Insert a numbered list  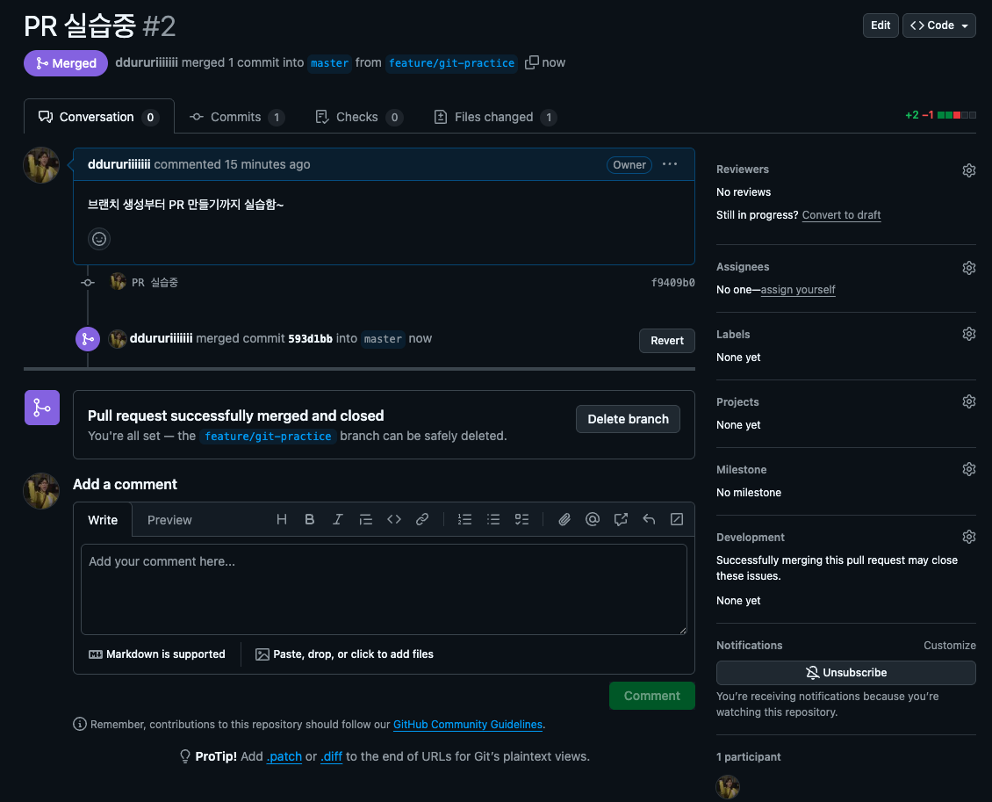tap(465, 520)
